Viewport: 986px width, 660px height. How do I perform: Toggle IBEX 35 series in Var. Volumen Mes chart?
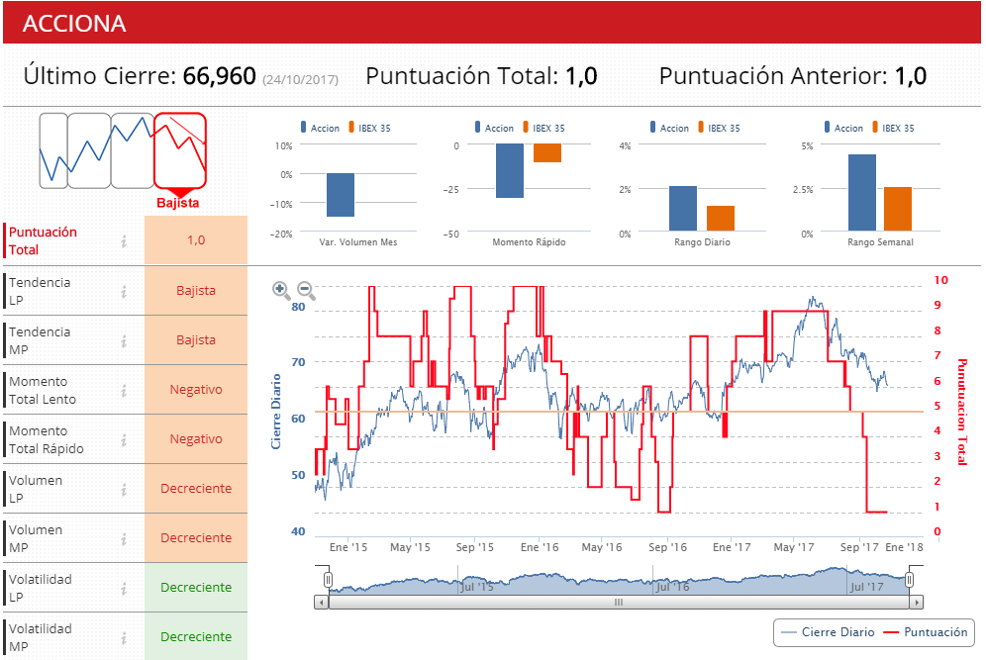coord(370,128)
